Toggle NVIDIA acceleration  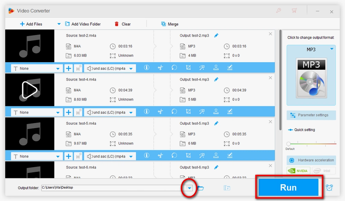coord(298,171)
